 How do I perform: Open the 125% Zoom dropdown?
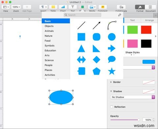coord(16,7)
